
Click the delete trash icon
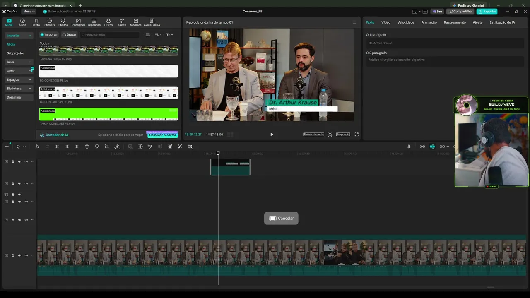(x=87, y=147)
